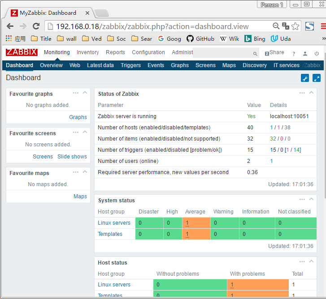Click With problems count for Linux servers
Screen dimensions: 326x299
click(x=232, y=285)
